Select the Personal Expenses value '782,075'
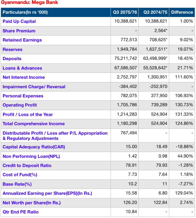 pos(128,96)
